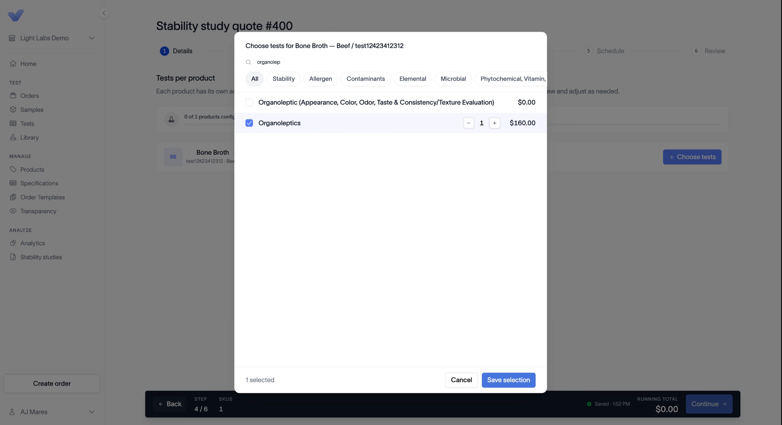Click Cancel in the dialog
The height and width of the screenshot is (425, 782).
[461, 380]
